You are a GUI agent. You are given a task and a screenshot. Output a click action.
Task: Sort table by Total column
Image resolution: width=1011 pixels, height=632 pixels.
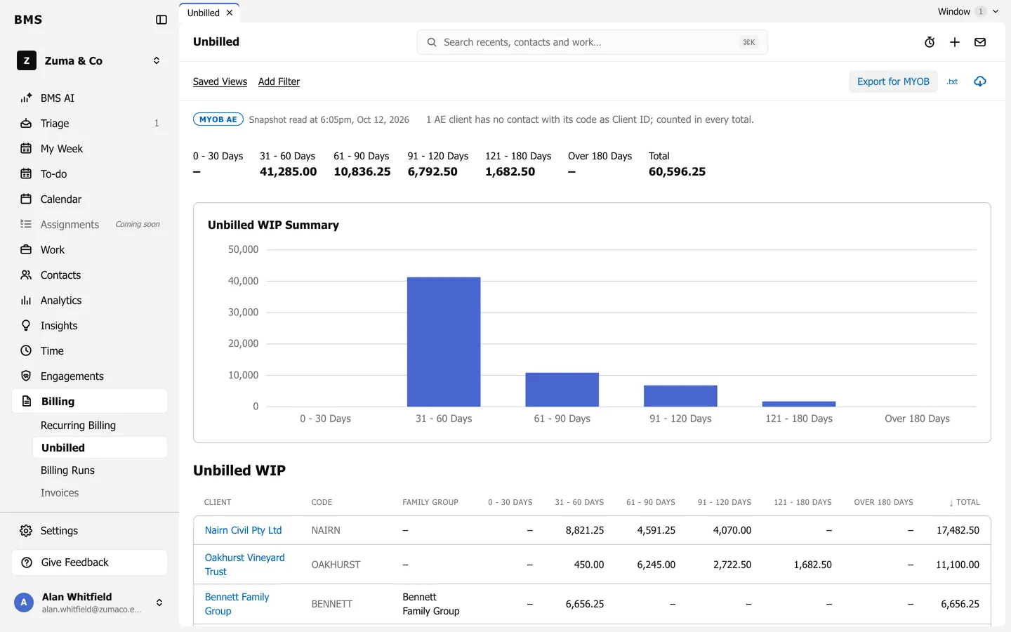964,502
